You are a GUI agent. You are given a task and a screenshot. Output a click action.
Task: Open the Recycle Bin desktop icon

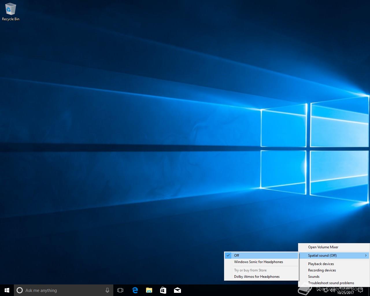click(10, 12)
